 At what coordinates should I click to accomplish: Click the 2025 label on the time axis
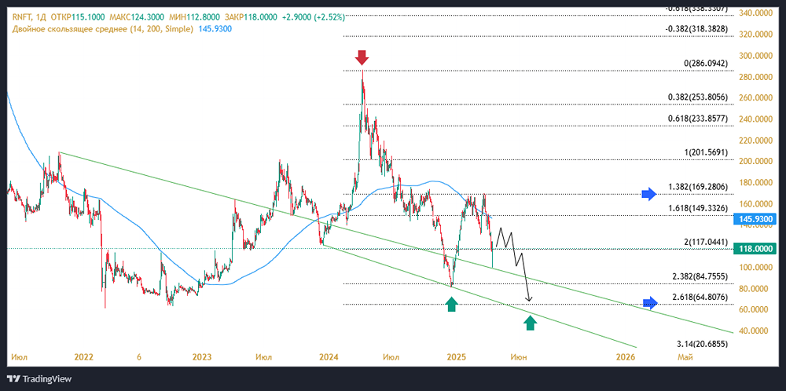(457, 357)
